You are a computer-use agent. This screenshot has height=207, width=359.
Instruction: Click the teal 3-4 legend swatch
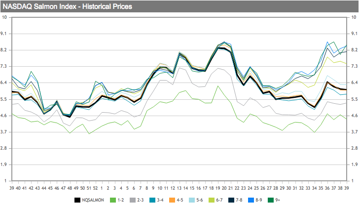(152, 200)
